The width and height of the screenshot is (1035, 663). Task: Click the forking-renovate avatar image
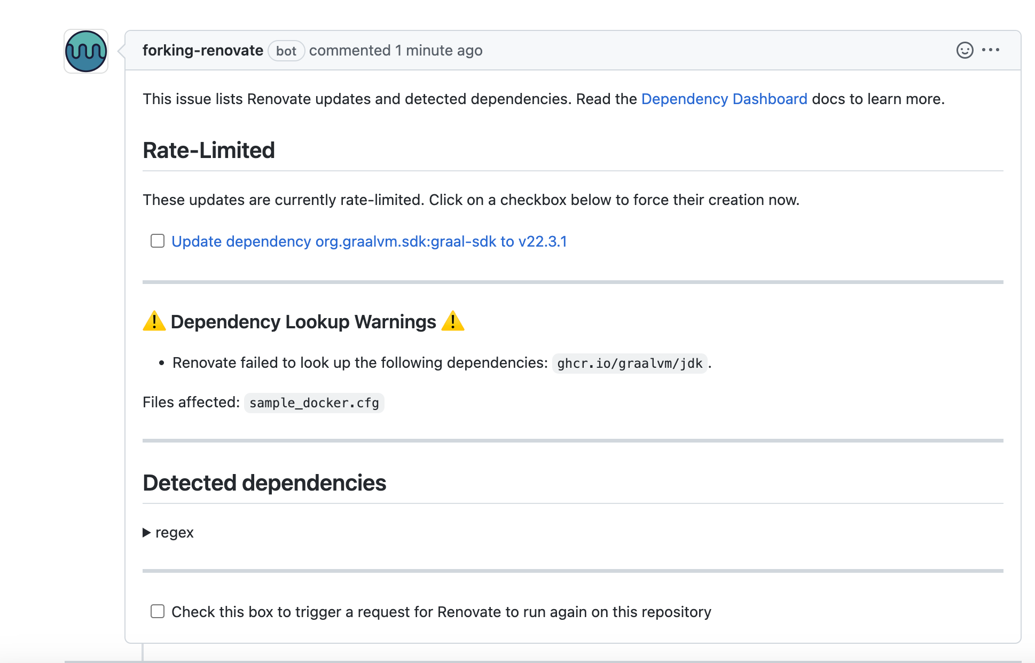tap(85, 51)
